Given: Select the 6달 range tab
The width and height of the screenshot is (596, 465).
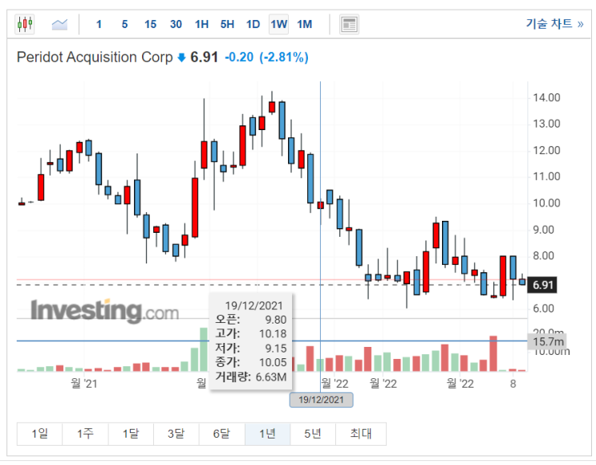Looking at the screenshot, I should pyautogui.click(x=221, y=434).
